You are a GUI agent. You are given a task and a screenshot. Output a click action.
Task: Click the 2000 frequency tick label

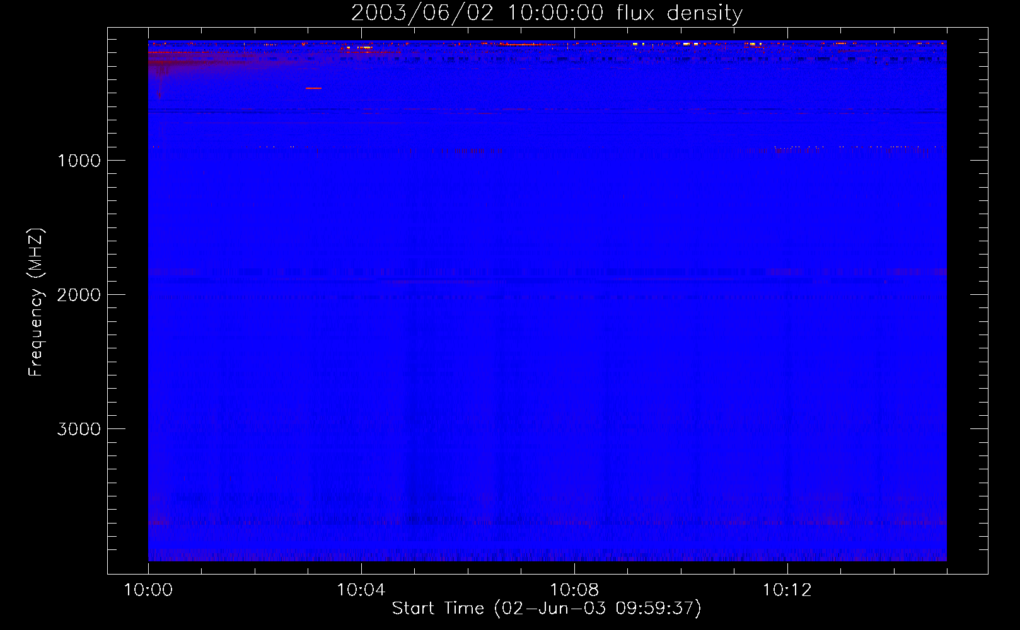(79, 295)
